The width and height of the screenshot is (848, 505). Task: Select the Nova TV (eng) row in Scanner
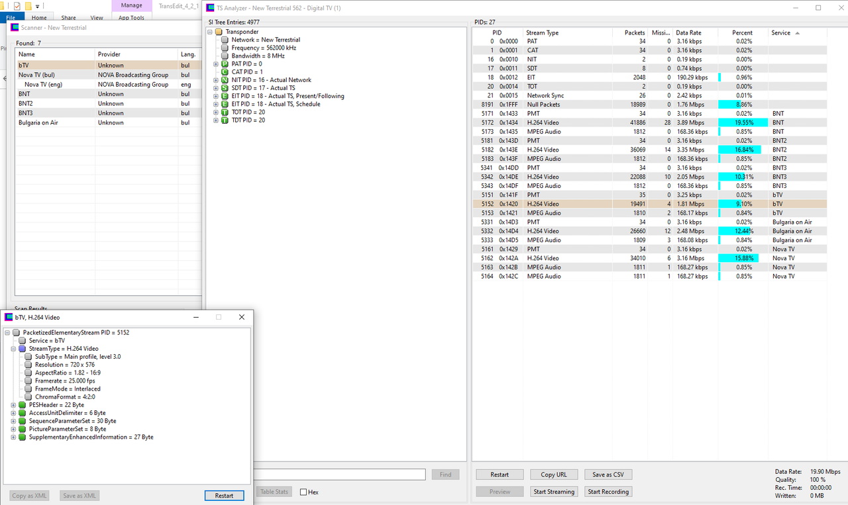pyautogui.click(x=109, y=85)
